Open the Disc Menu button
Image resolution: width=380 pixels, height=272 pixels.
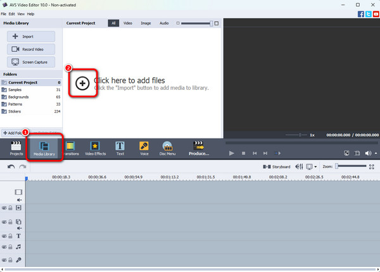167,149
